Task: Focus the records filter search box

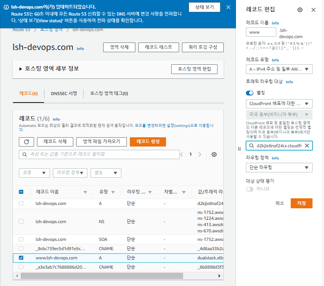Action: (x=99, y=154)
